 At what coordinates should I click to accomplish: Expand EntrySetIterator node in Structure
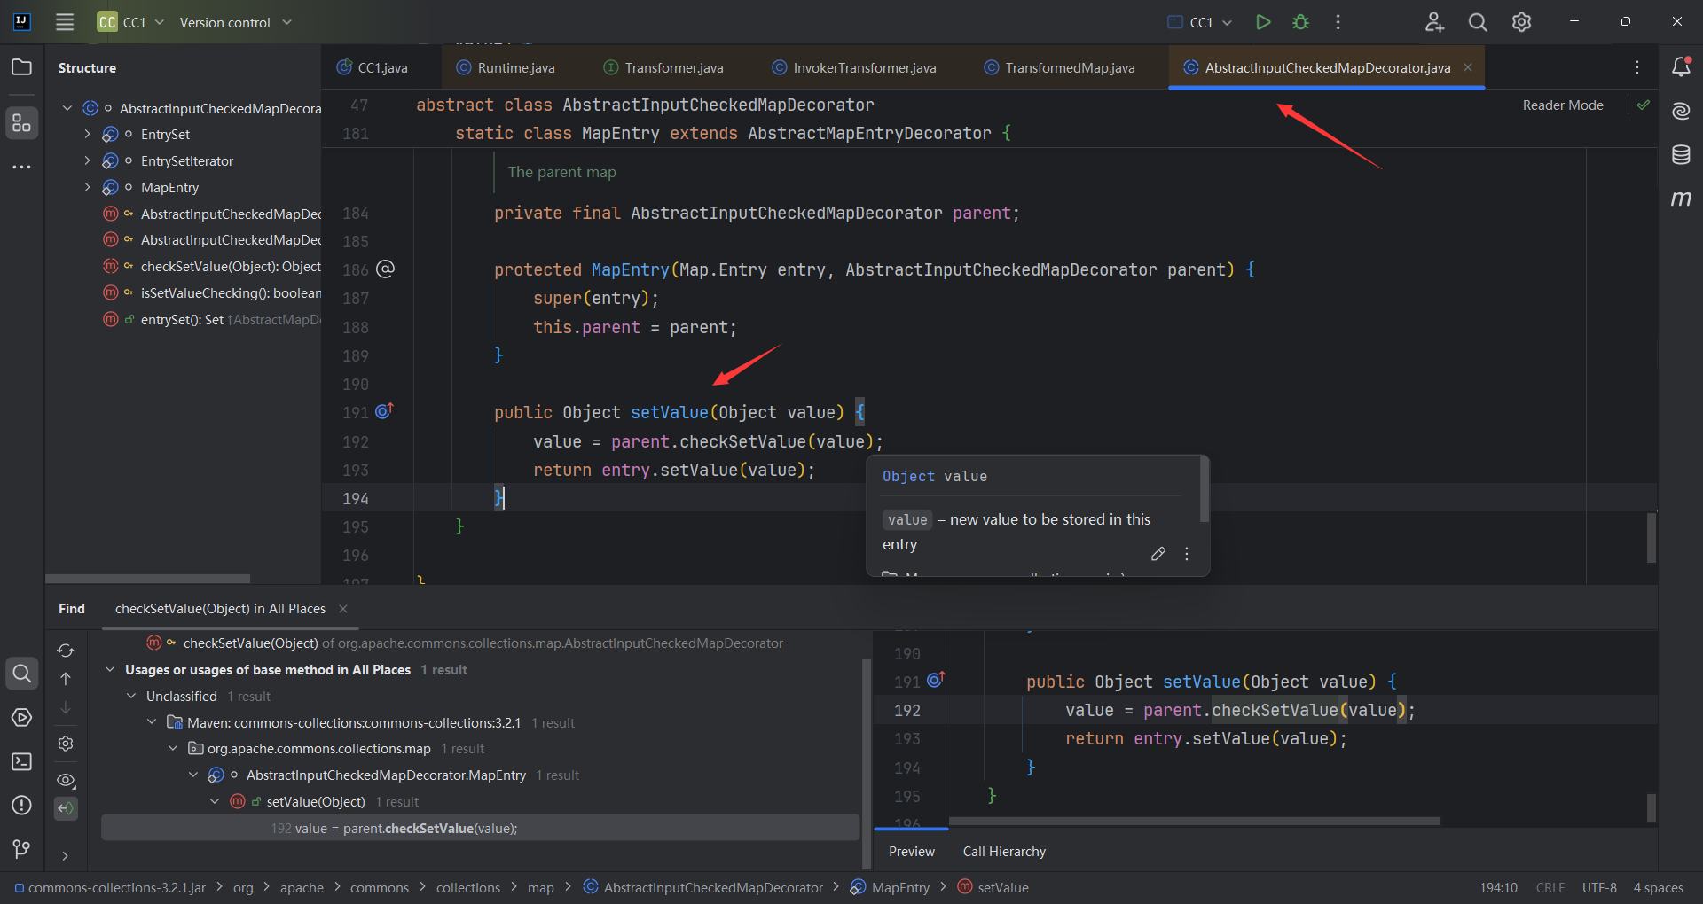point(87,161)
